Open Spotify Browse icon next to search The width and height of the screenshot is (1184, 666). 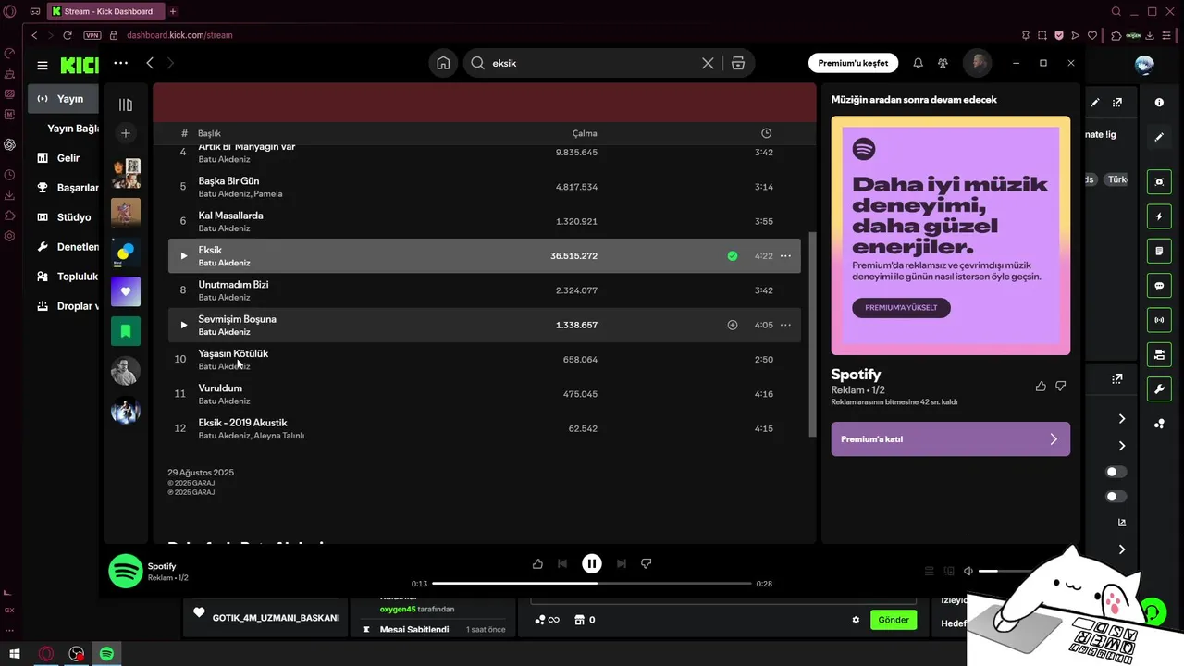(737, 63)
